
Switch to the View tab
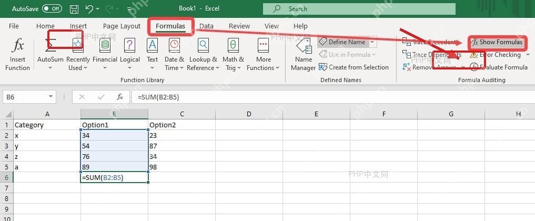point(271,26)
